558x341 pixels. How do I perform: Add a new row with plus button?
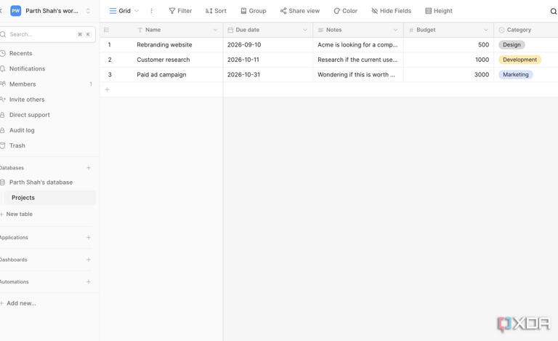click(107, 89)
